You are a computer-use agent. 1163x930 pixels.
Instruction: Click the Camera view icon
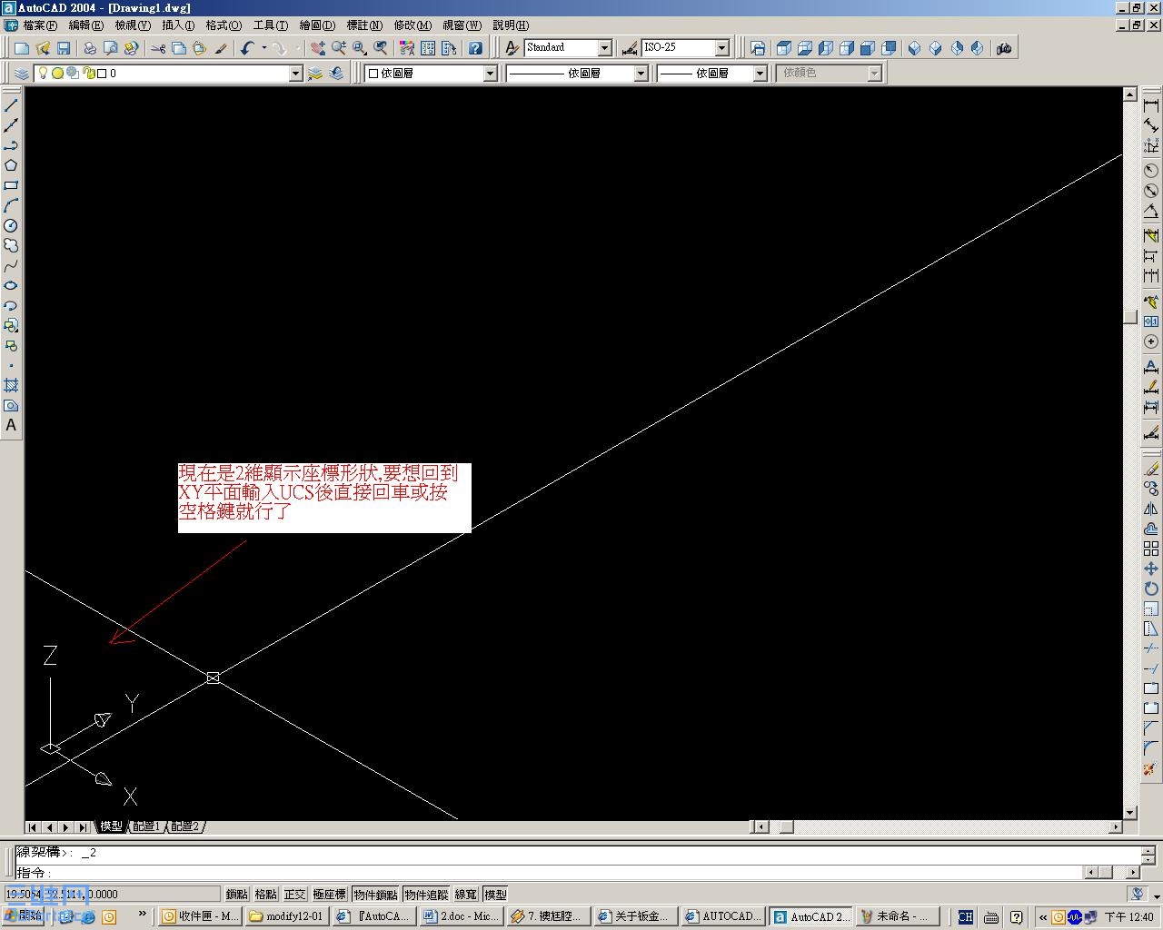pos(1004,48)
